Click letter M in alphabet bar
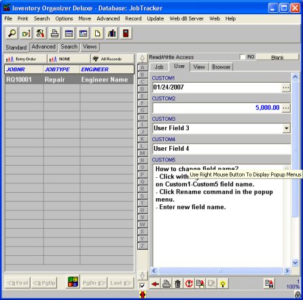This screenshot has width=303, height=300. point(143,153)
